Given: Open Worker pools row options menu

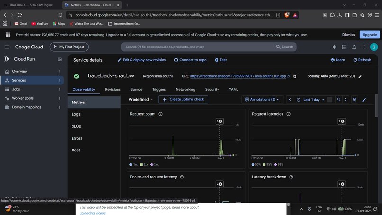Looking at the screenshot, I should [60, 99].
